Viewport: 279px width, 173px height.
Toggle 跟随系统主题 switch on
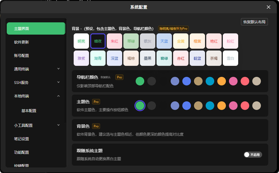(253, 155)
